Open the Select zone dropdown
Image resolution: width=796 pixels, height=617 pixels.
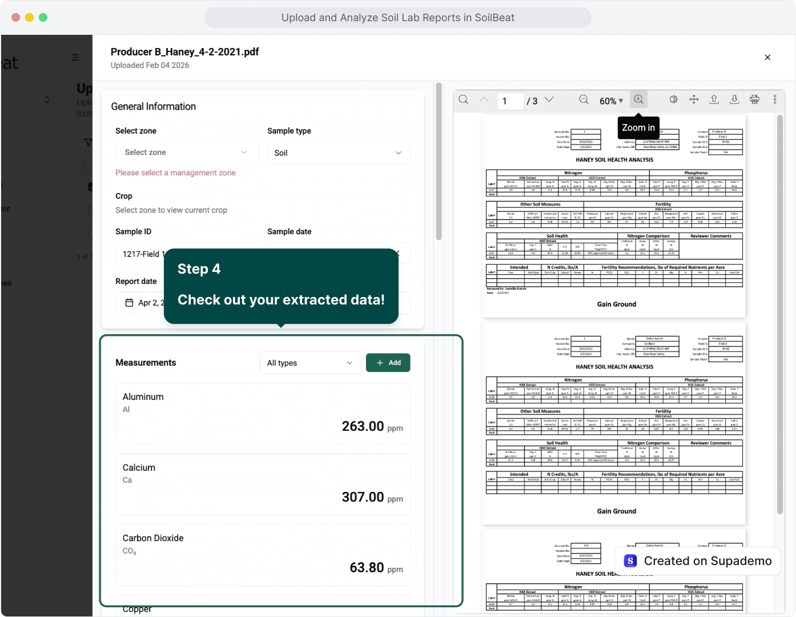tap(187, 153)
